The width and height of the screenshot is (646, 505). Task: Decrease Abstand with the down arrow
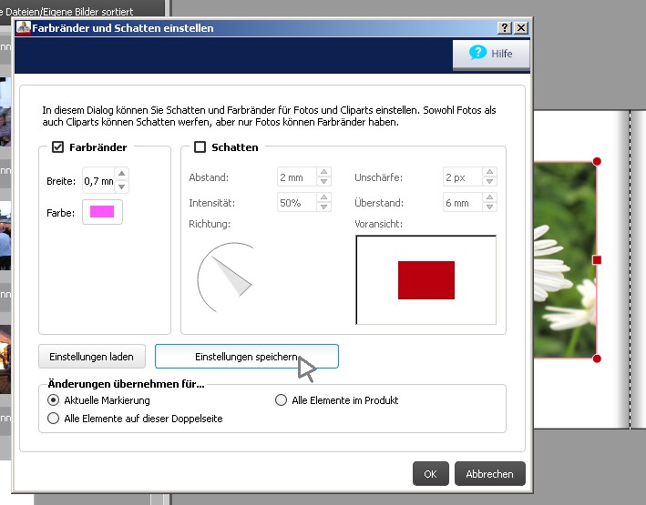point(323,181)
